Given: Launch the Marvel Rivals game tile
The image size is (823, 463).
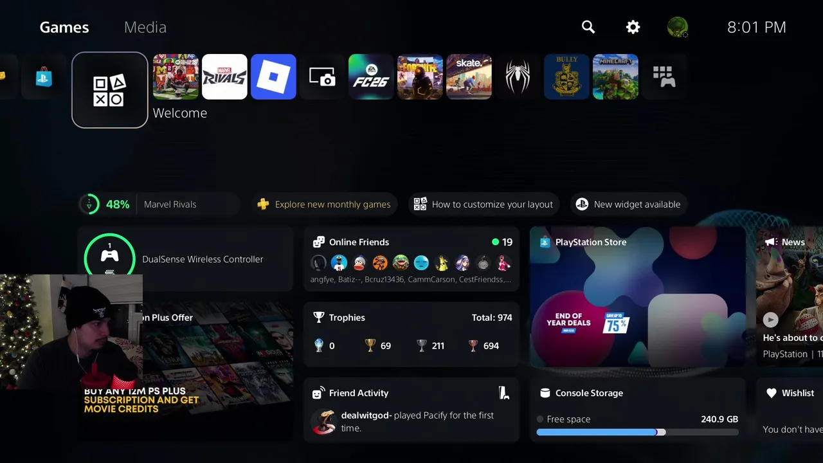Looking at the screenshot, I should [x=224, y=77].
